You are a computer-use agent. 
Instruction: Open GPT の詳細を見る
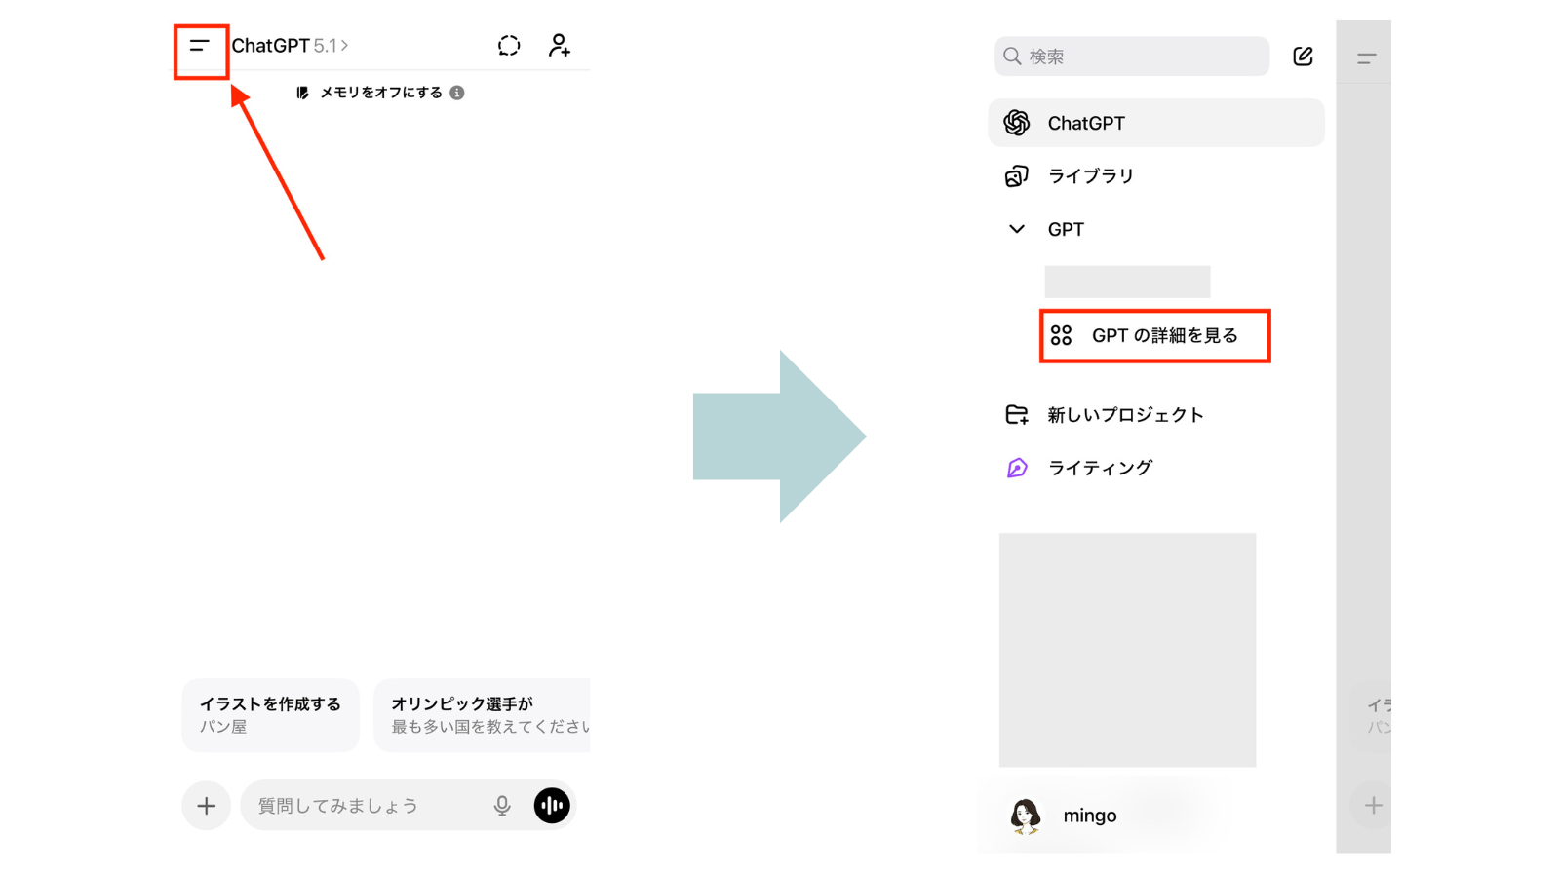click(1155, 336)
